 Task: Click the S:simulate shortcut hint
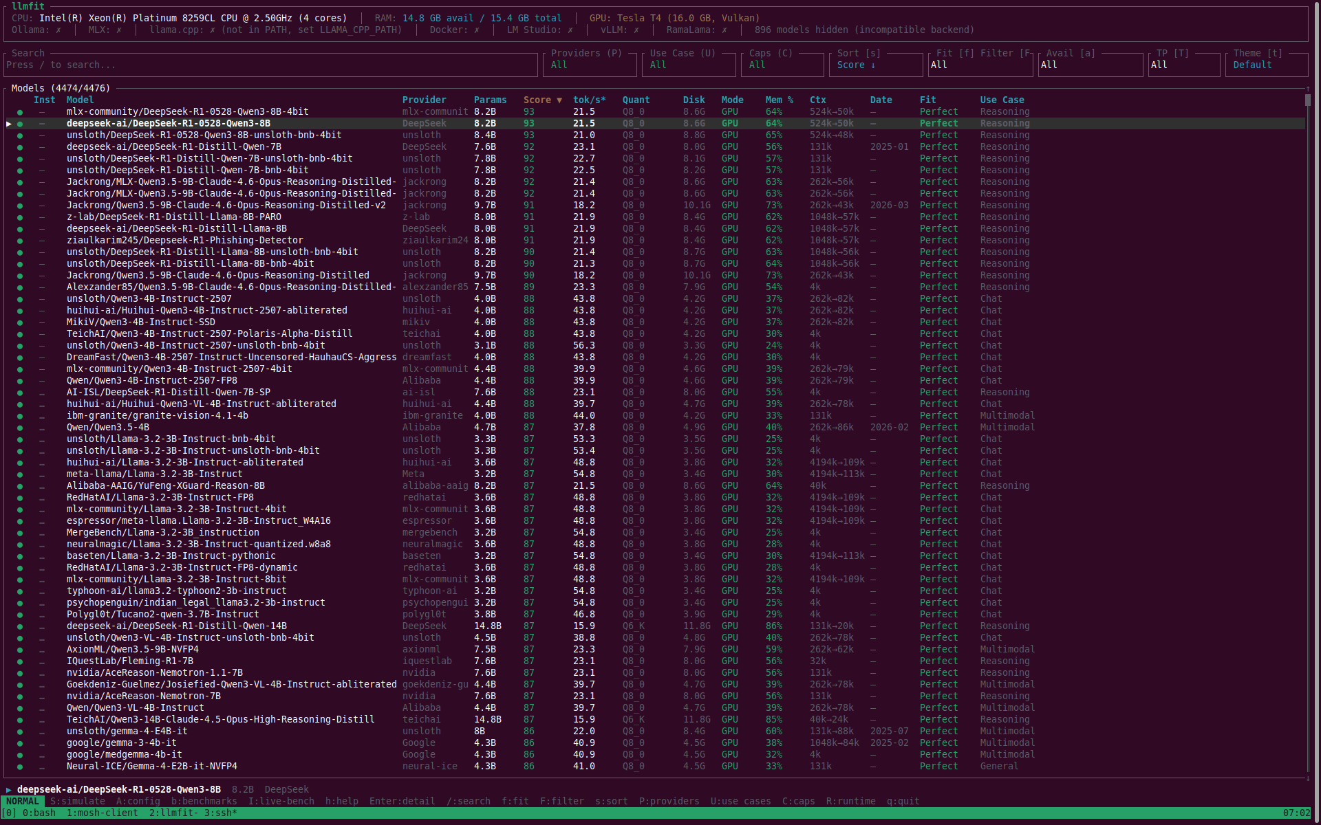pos(77,802)
